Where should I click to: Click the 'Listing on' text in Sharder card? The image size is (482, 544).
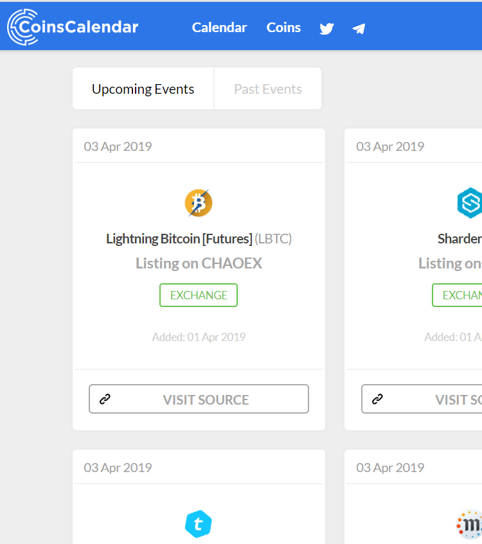(x=450, y=263)
